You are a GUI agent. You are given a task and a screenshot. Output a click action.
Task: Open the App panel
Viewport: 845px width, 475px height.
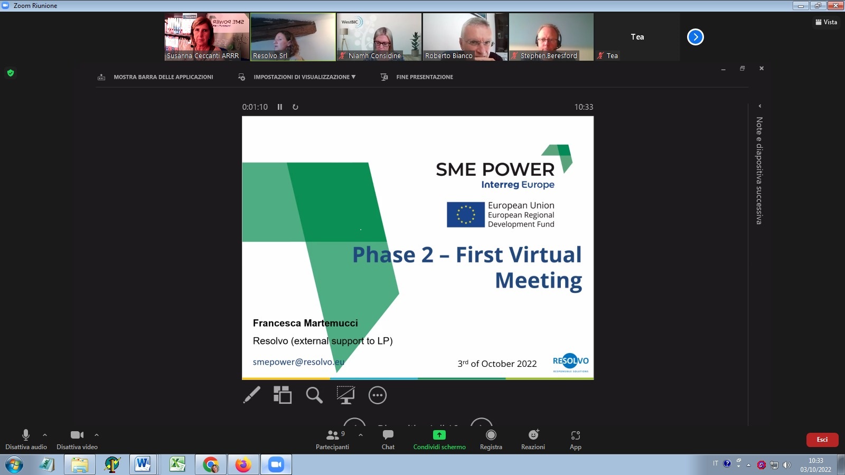tap(576, 439)
